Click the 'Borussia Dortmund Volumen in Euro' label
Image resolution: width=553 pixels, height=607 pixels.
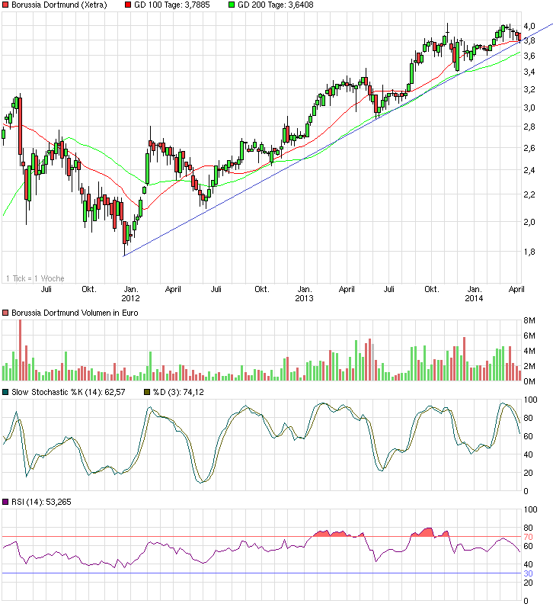(x=75, y=313)
